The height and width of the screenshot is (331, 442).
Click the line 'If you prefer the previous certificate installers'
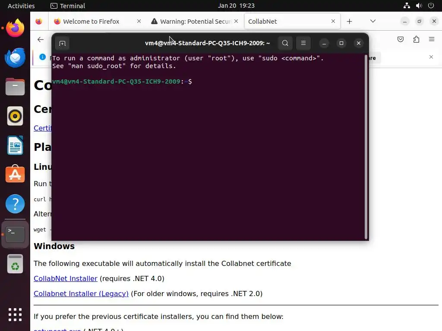pos(158,316)
